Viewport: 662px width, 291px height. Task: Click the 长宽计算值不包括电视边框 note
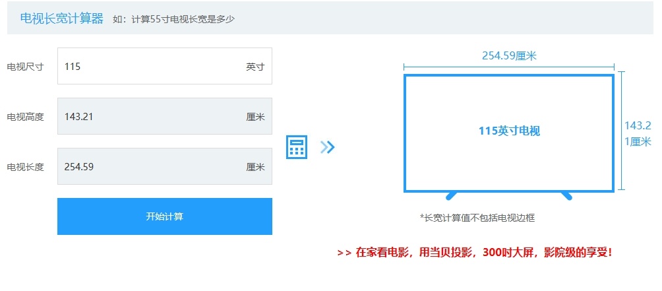481,217
